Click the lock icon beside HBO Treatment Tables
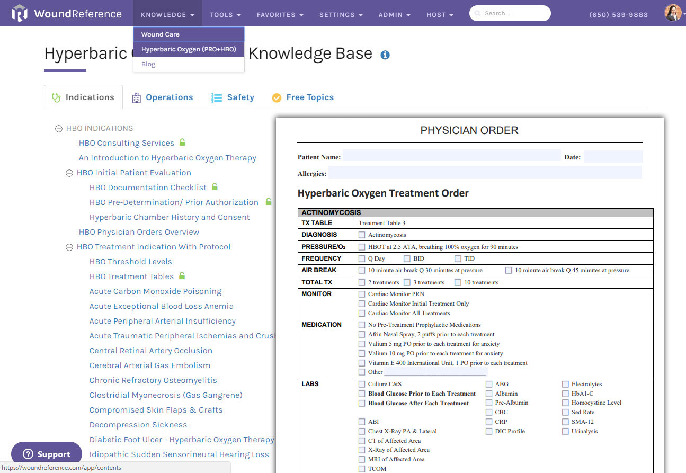Image resolution: width=686 pixels, height=473 pixels. 183,276
